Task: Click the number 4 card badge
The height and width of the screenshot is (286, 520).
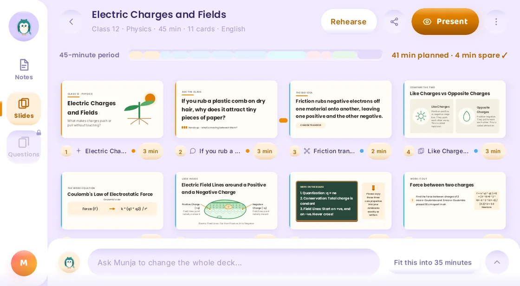Action: click(x=409, y=152)
